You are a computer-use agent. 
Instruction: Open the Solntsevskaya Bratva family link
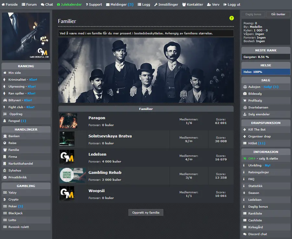click(110, 136)
